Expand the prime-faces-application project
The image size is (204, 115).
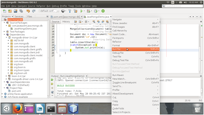tap(2, 94)
